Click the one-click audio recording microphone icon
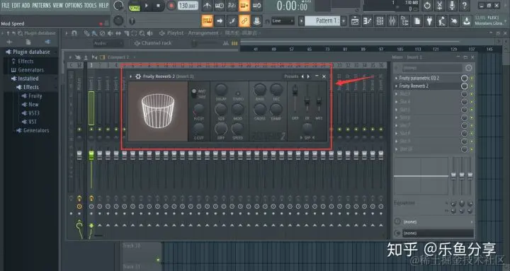 (x=452, y=6)
